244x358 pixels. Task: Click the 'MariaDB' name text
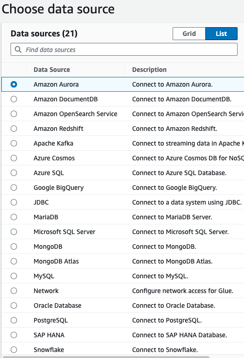46,217
